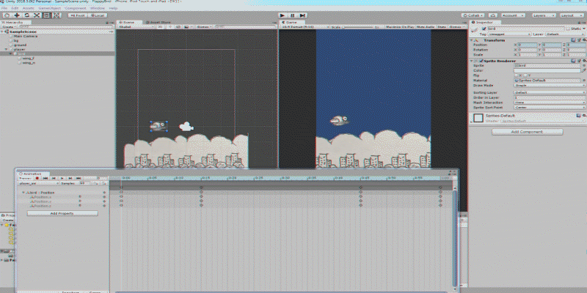Open Transform component help icon
The image size is (587, 293).
573,40
